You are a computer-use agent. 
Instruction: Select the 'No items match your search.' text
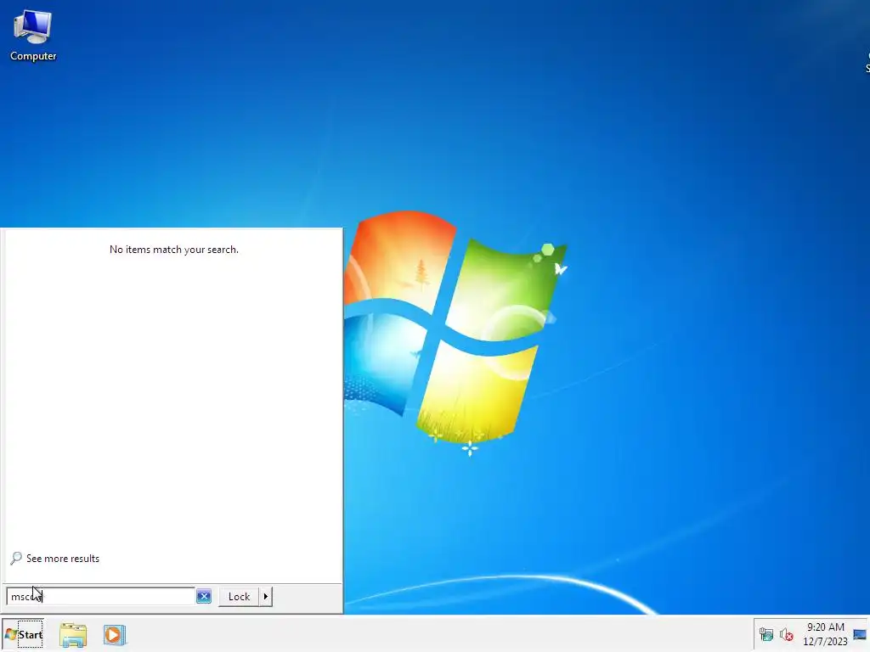[x=173, y=250]
